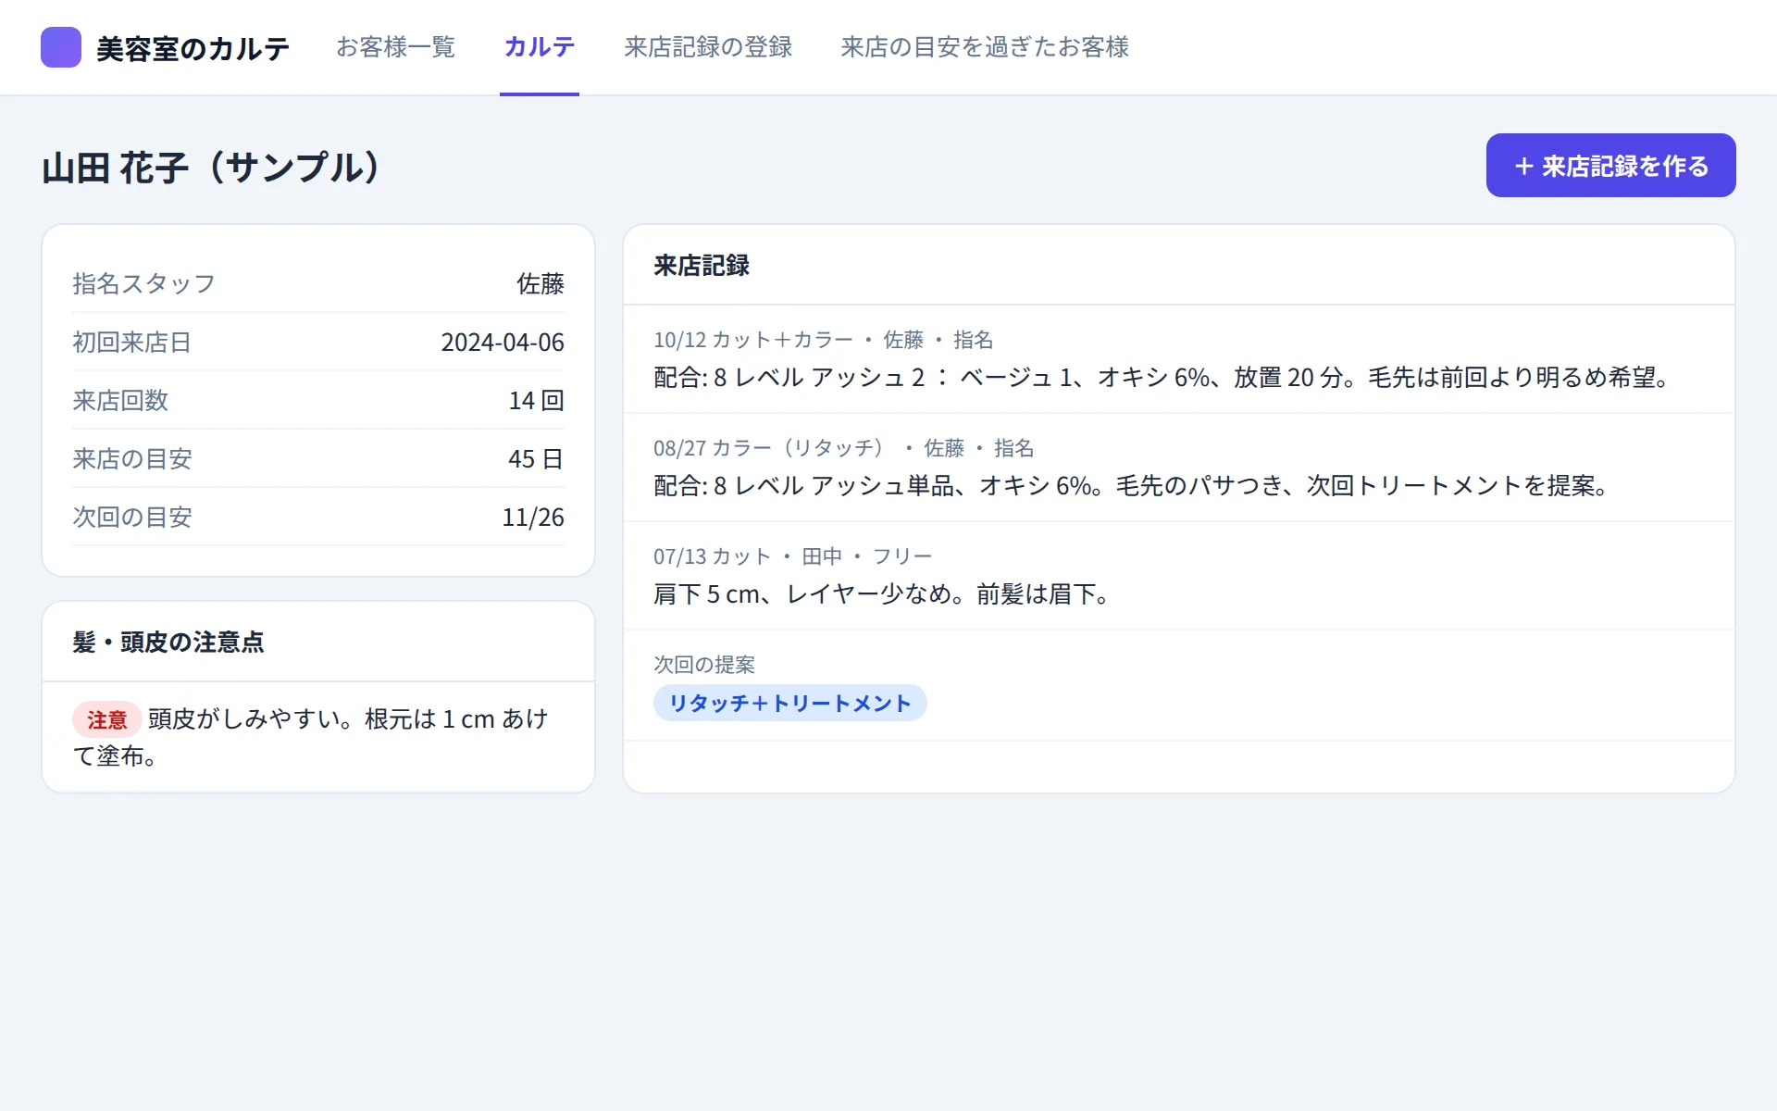This screenshot has height=1111, width=1777.
Task: Open the 10/12 カット+カラー record header
Action: click(824, 340)
